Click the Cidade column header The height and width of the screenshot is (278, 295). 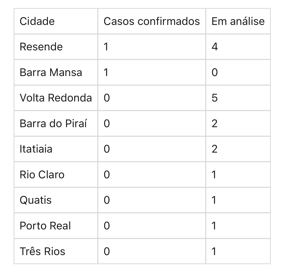click(x=37, y=21)
